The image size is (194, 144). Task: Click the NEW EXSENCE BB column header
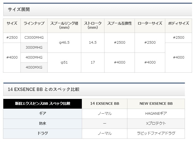tap(156, 104)
